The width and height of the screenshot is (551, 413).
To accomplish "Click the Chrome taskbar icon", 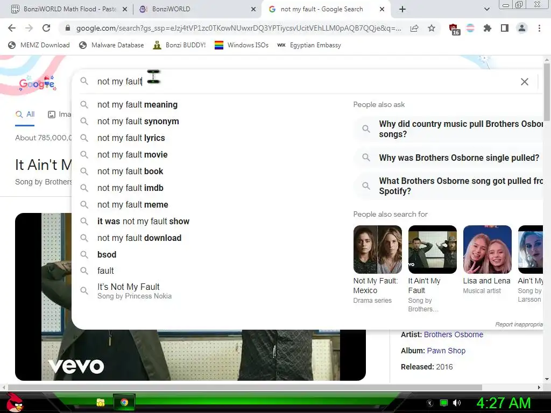I will pyautogui.click(x=124, y=402).
